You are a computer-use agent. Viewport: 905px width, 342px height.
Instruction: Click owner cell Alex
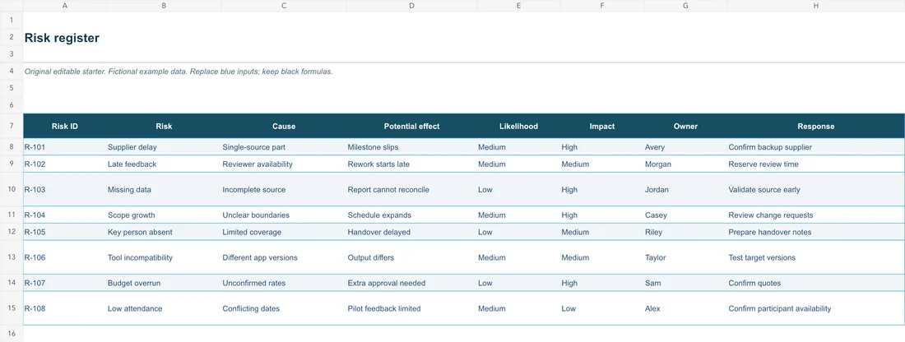[685, 308]
